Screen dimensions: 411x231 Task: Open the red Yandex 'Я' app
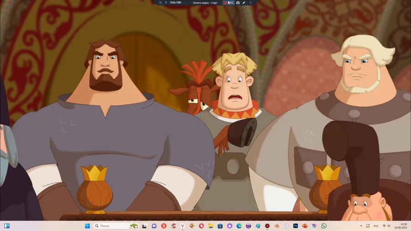[x=163, y=226]
